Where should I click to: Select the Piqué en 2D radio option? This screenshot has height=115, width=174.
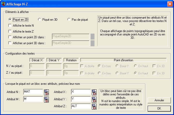click(x=10, y=19)
